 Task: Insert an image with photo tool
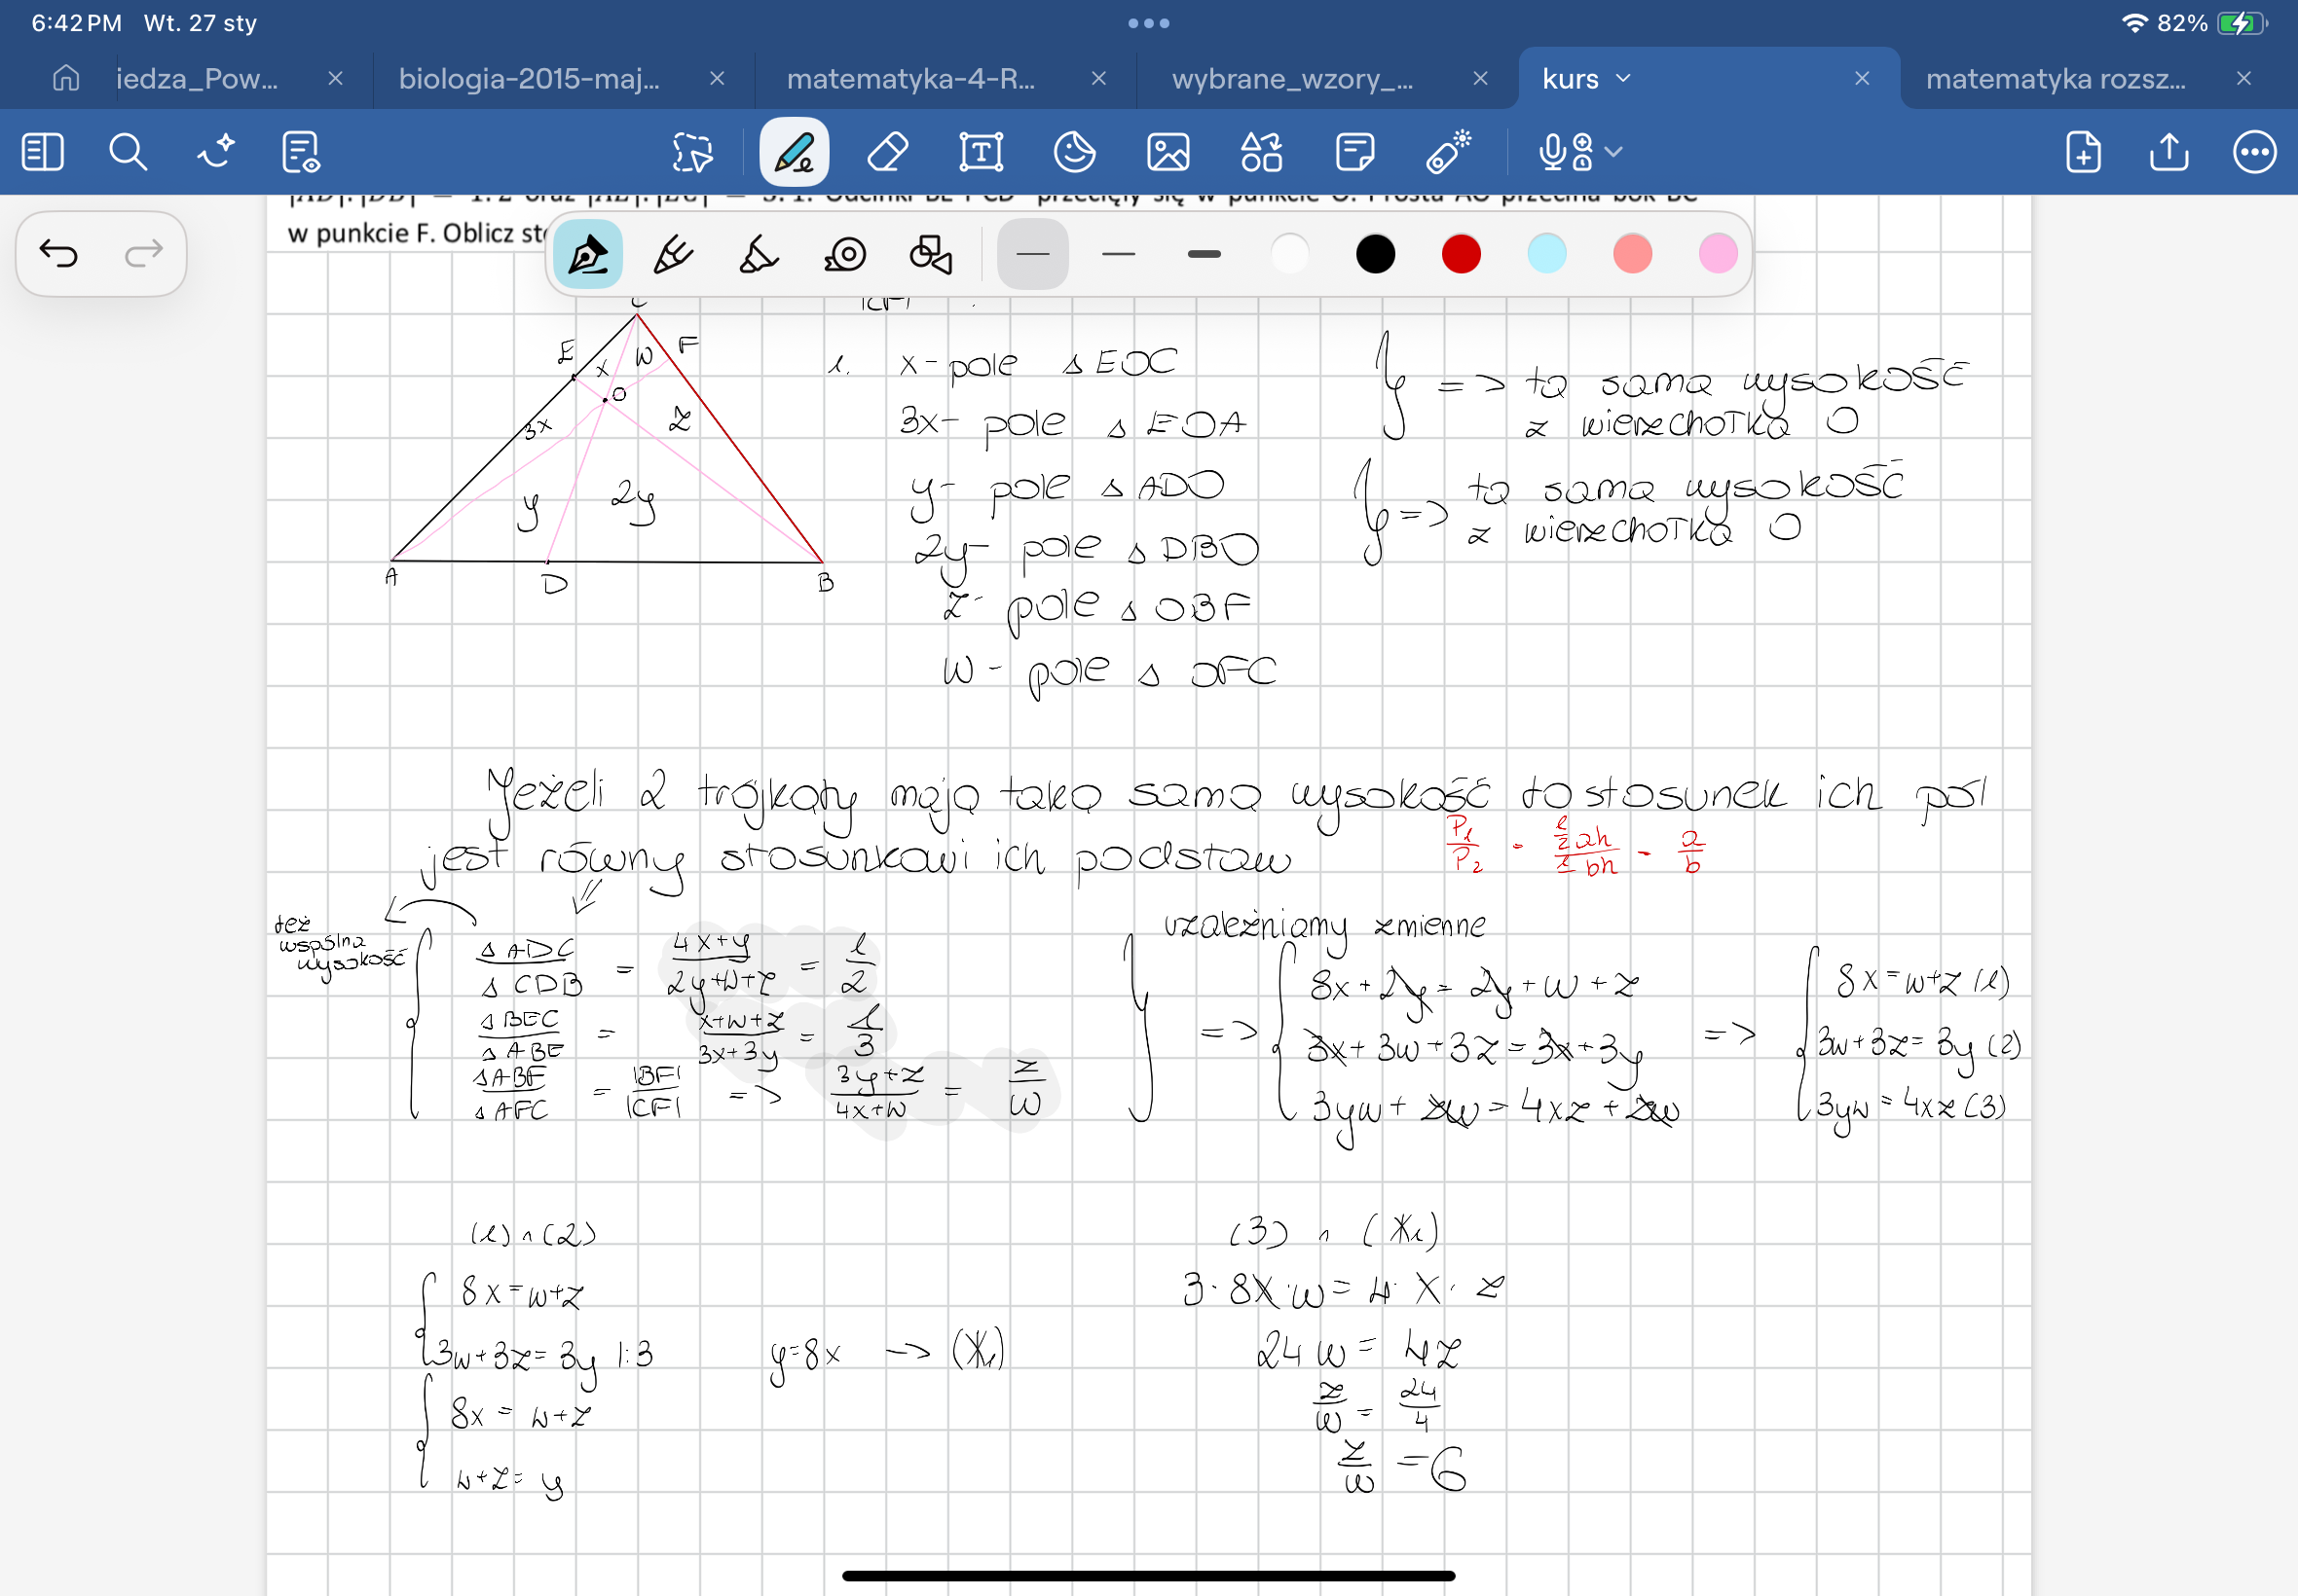[1168, 153]
